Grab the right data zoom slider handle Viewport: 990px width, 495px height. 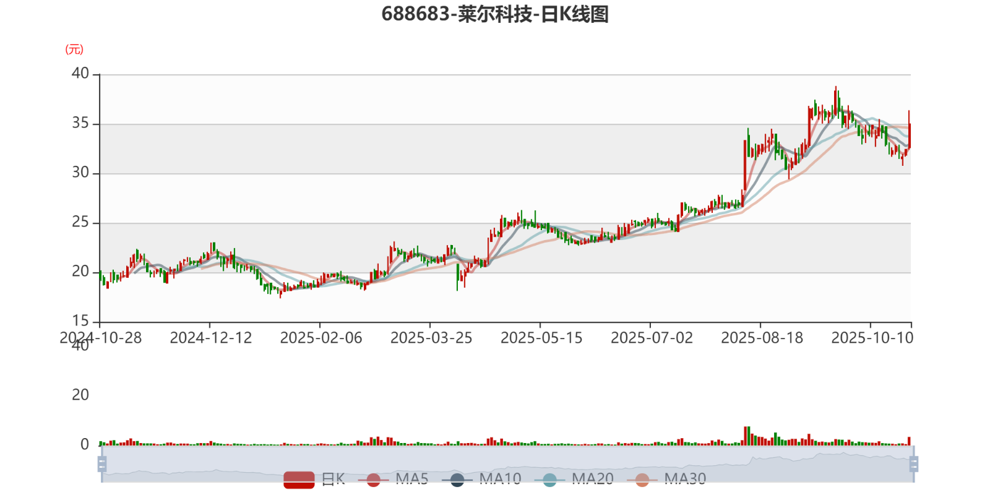[x=914, y=464]
